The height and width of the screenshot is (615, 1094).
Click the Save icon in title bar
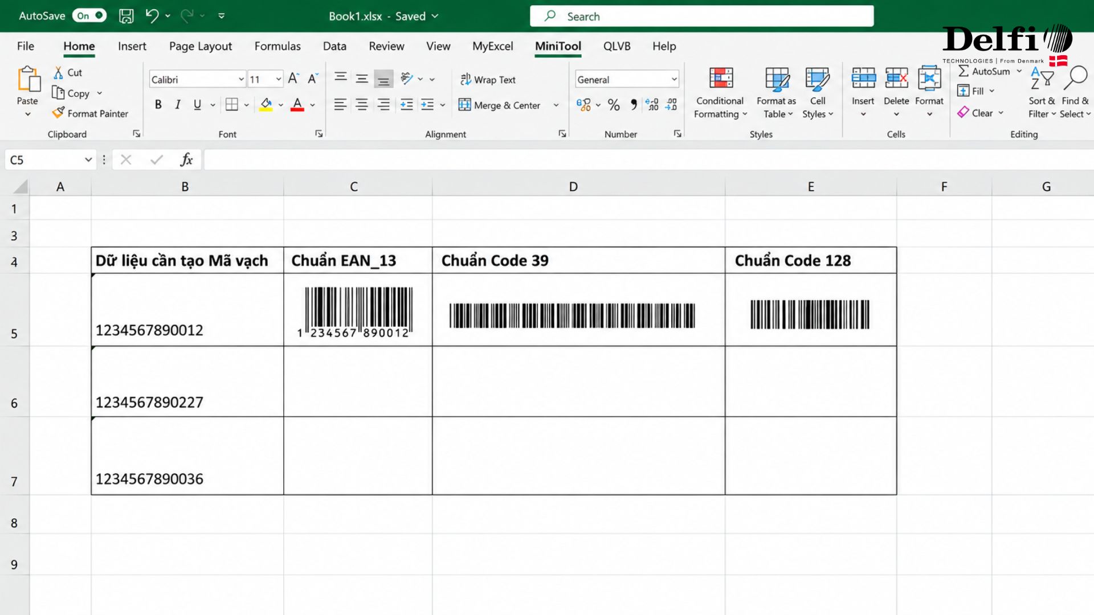(x=126, y=16)
